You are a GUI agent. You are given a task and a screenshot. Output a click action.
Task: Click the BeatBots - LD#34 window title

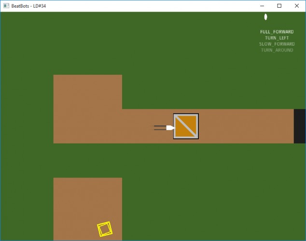(28, 6)
